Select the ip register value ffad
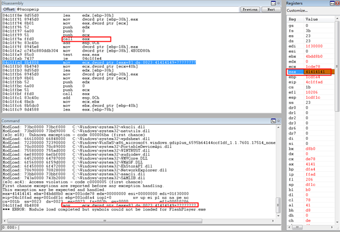The image size is (340, 232). click(311, 174)
